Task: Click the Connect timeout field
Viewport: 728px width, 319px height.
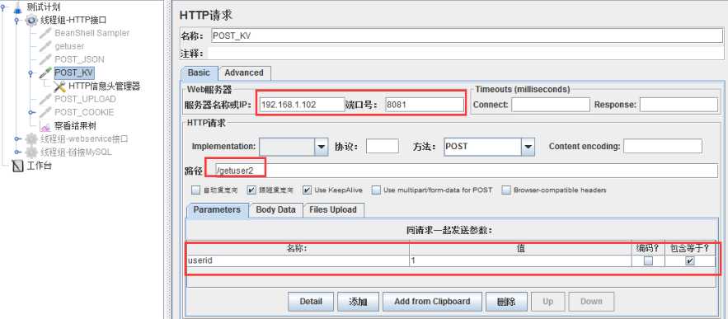Action: [551, 105]
